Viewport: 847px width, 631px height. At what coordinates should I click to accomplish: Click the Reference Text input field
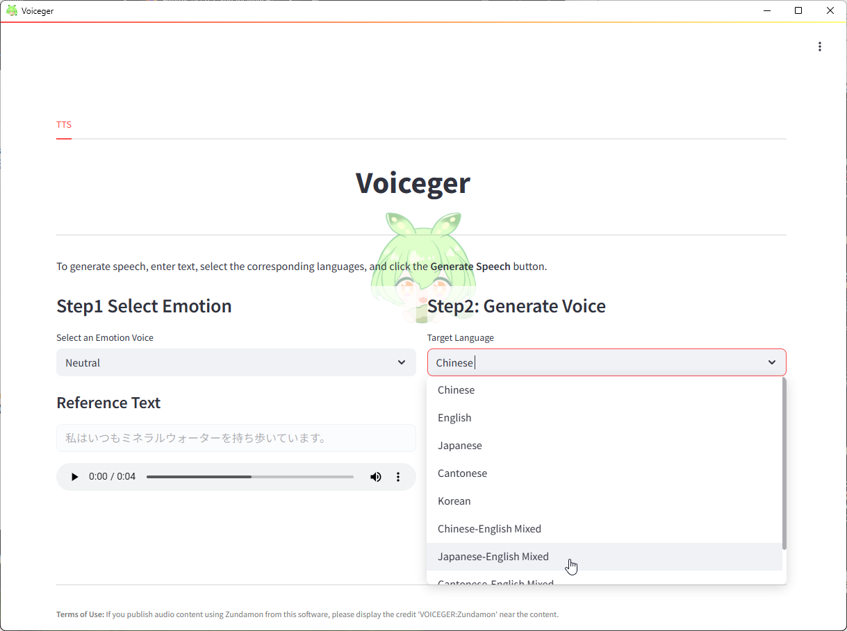pos(236,438)
